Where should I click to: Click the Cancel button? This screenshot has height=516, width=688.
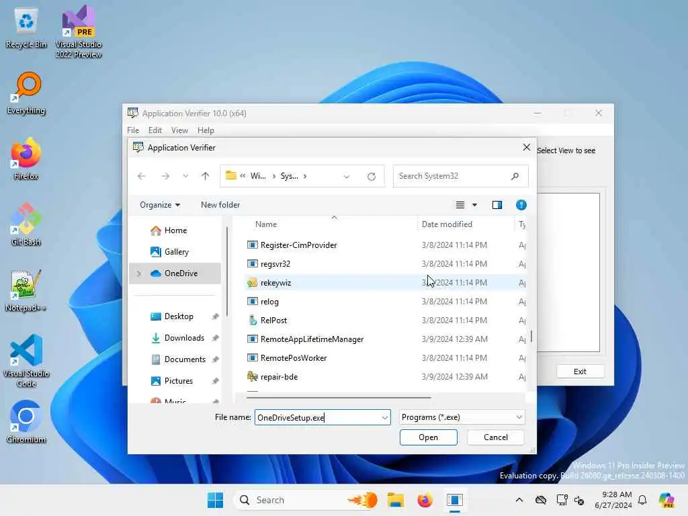tap(496, 437)
